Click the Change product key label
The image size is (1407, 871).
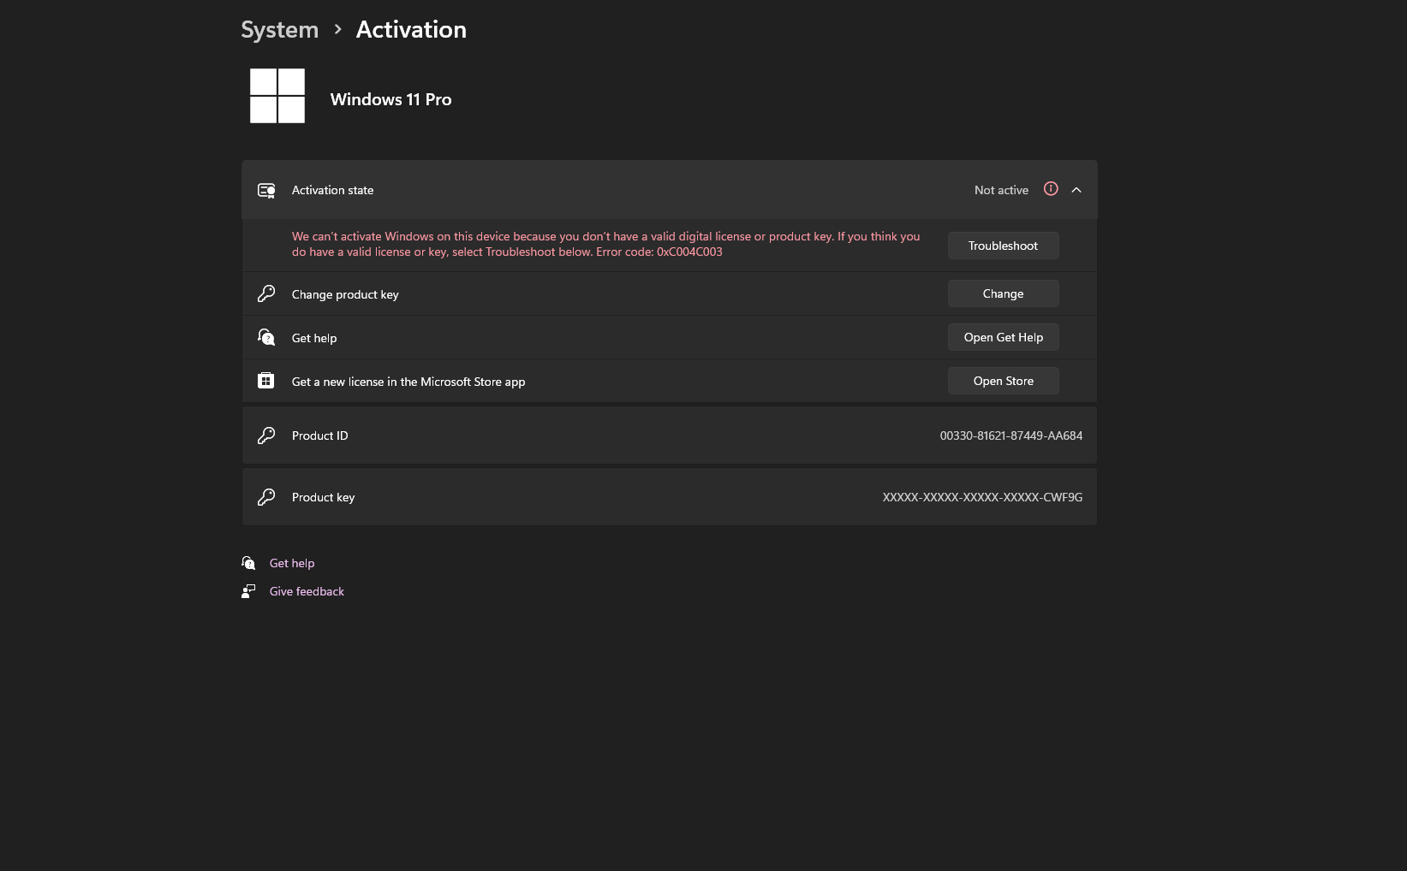coord(345,294)
